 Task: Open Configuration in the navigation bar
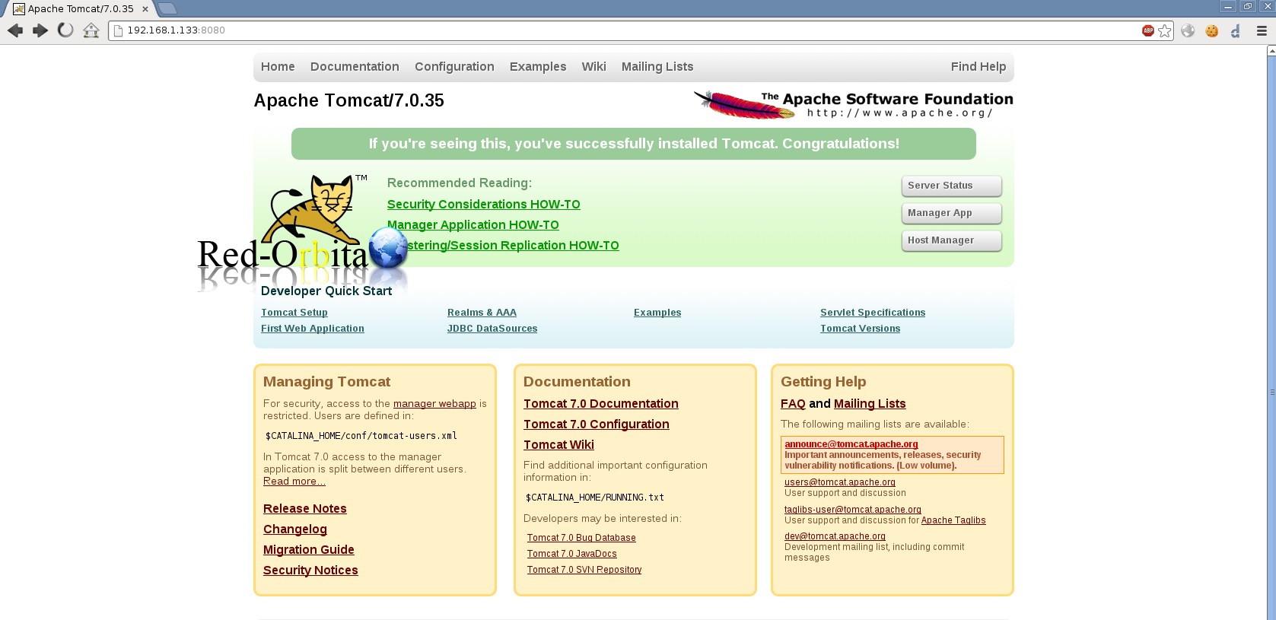point(454,67)
